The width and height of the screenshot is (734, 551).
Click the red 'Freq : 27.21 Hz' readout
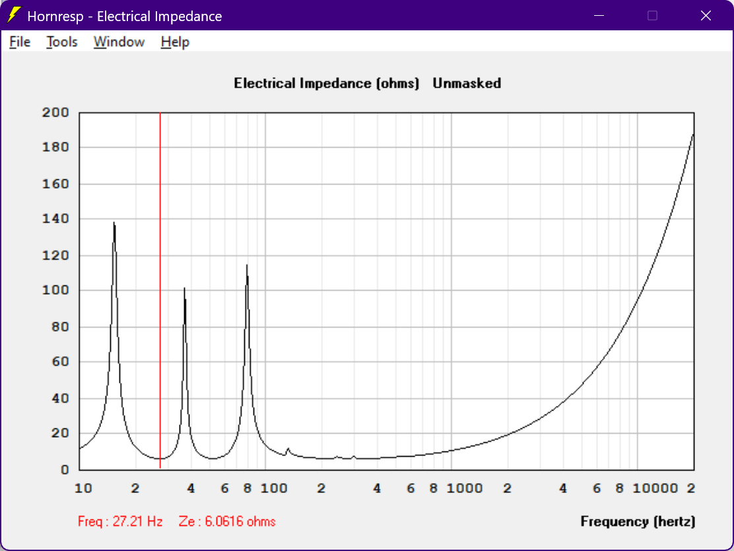pos(120,521)
